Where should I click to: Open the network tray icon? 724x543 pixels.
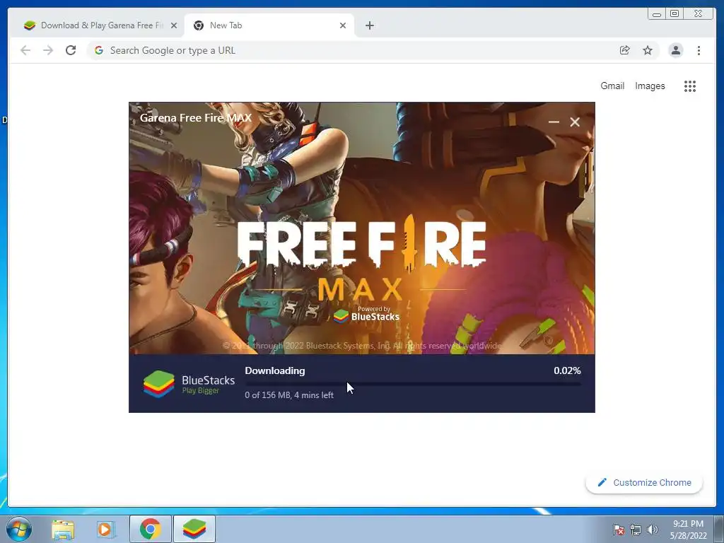click(x=636, y=530)
